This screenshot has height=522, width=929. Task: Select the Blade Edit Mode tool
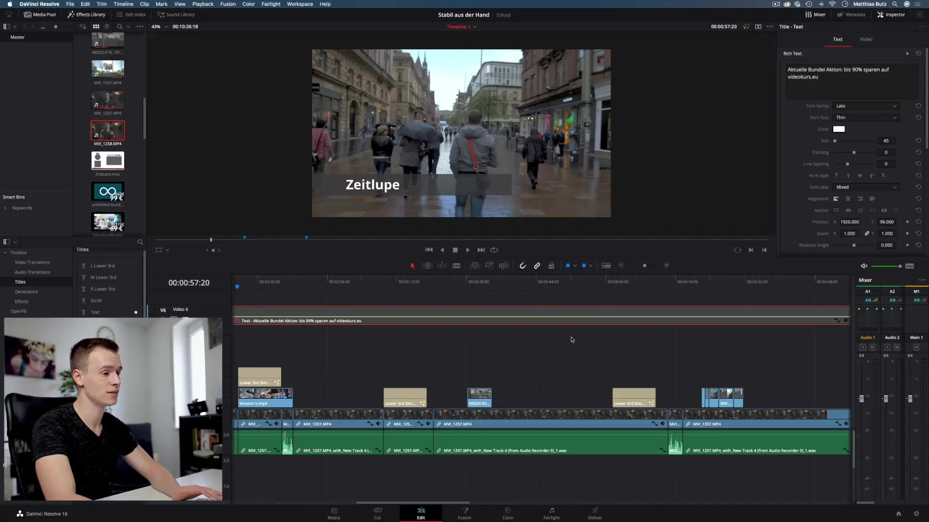pyautogui.click(x=456, y=266)
